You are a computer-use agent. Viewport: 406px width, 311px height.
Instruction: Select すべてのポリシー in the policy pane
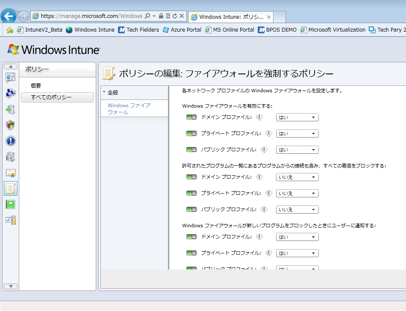point(58,97)
